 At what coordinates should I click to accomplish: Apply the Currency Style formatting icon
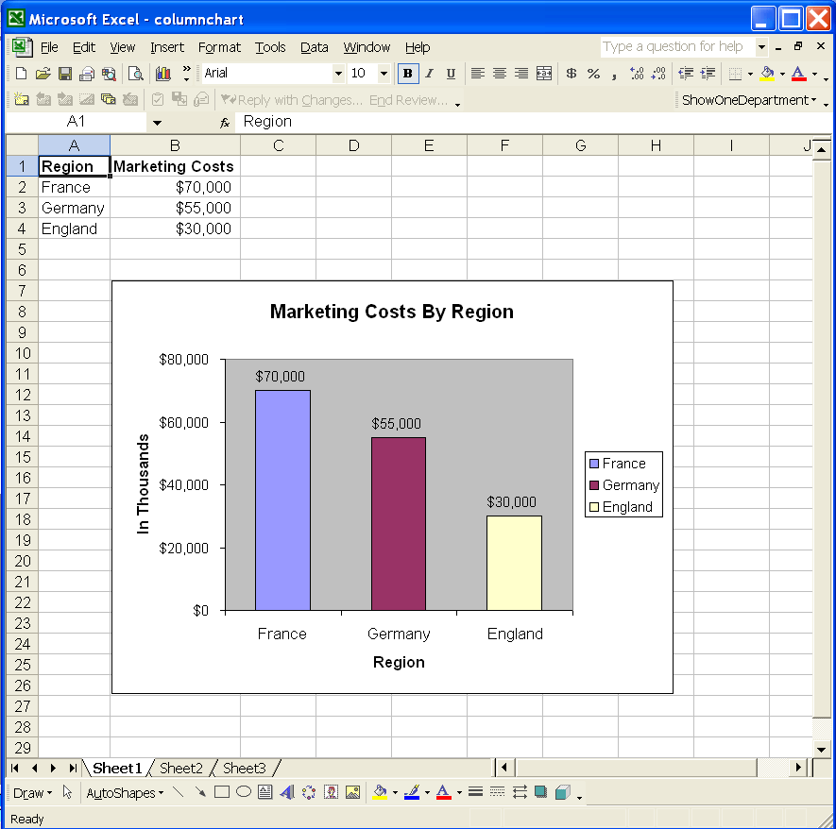coord(570,73)
